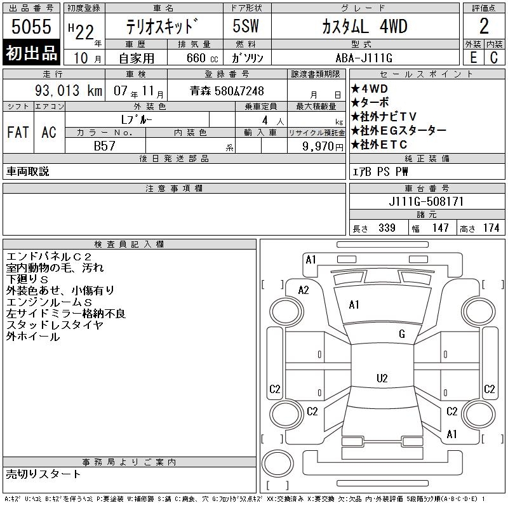Viewport: 508px width, 508px height.
Task: Click the A1 mark on front bumper
Action: [x=311, y=260]
